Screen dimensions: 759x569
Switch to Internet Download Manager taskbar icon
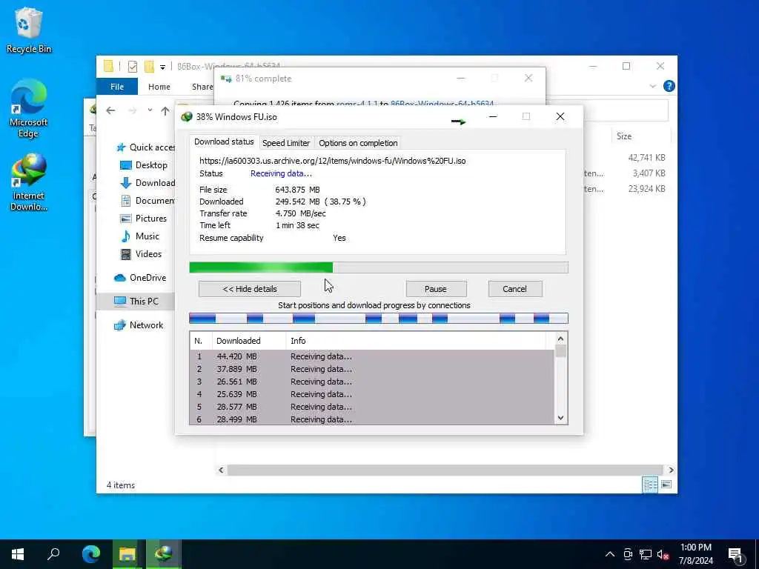pyautogui.click(x=164, y=554)
